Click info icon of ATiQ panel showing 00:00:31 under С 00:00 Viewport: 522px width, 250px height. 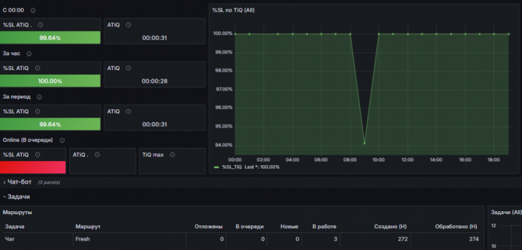128,24
